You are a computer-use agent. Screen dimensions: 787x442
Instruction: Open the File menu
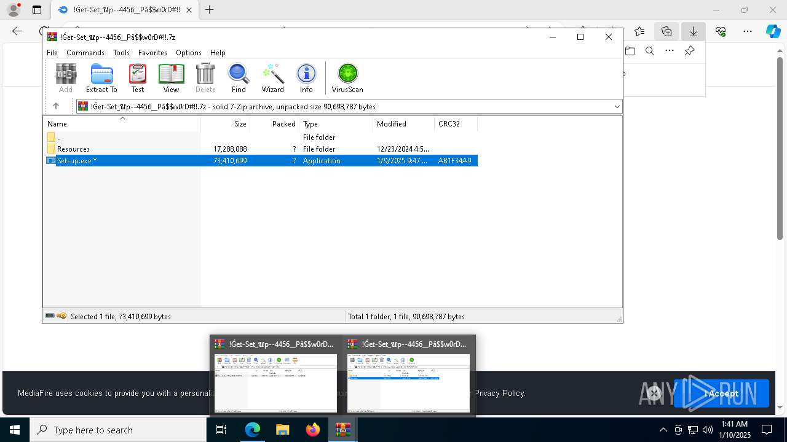pos(52,53)
